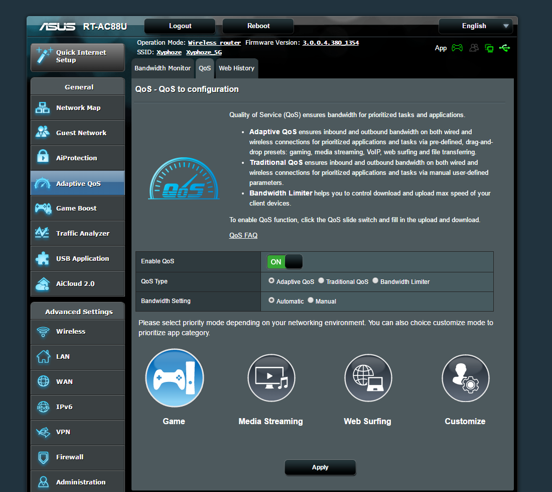Open Game Boost controller icon
552x492 pixels.
[x=43, y=208]
